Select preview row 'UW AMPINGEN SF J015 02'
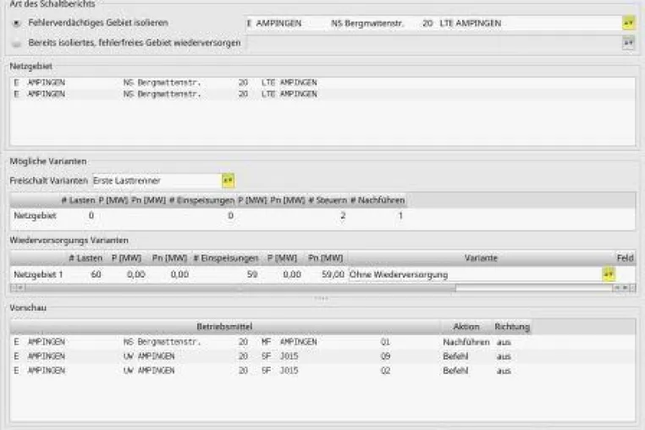Image resolution: width=645 pixels, height=430 pixels. click(322, 371)
